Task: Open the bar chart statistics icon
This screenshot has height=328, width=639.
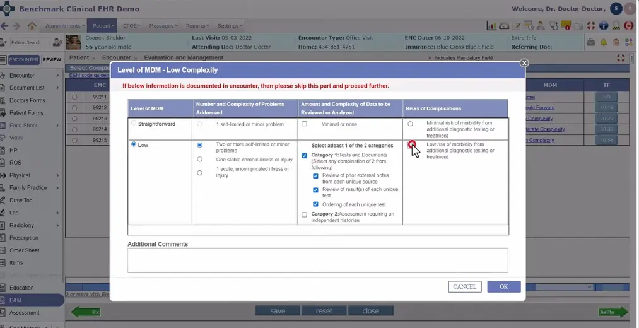Action: click(491, 26)
